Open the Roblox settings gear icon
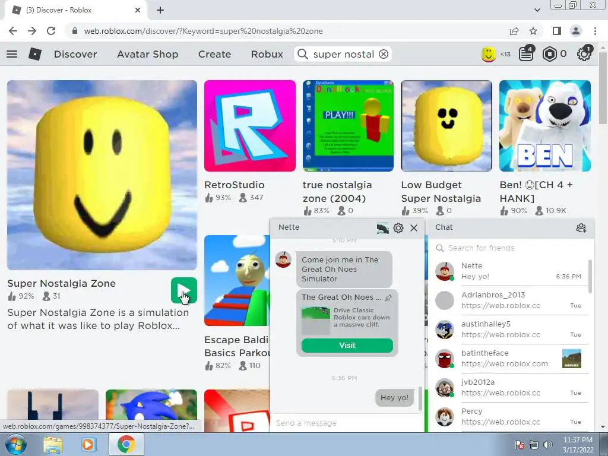The image size is (608, 456). [584, 54]
